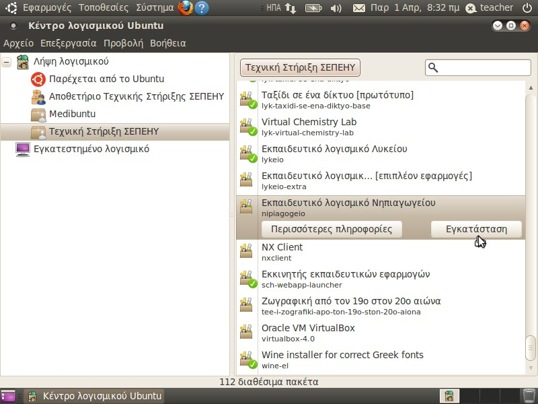The height and width of the screenshot is (404, 538).
Task: Click Εγκατάσταση button for nipiagogeio
Action: (476, 229)
